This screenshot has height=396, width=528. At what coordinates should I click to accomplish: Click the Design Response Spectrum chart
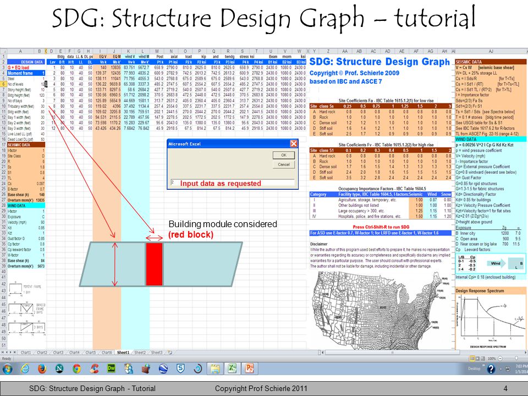coord(490,321)
